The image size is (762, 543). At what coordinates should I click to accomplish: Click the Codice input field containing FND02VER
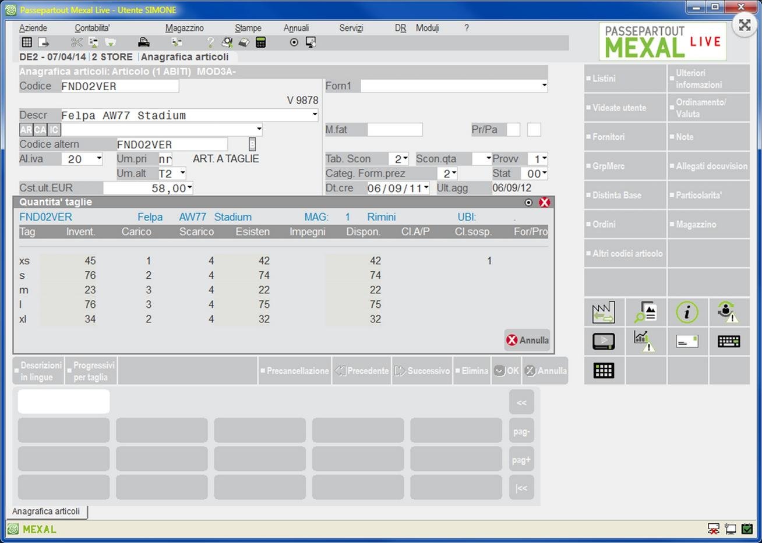pos(119,86)
